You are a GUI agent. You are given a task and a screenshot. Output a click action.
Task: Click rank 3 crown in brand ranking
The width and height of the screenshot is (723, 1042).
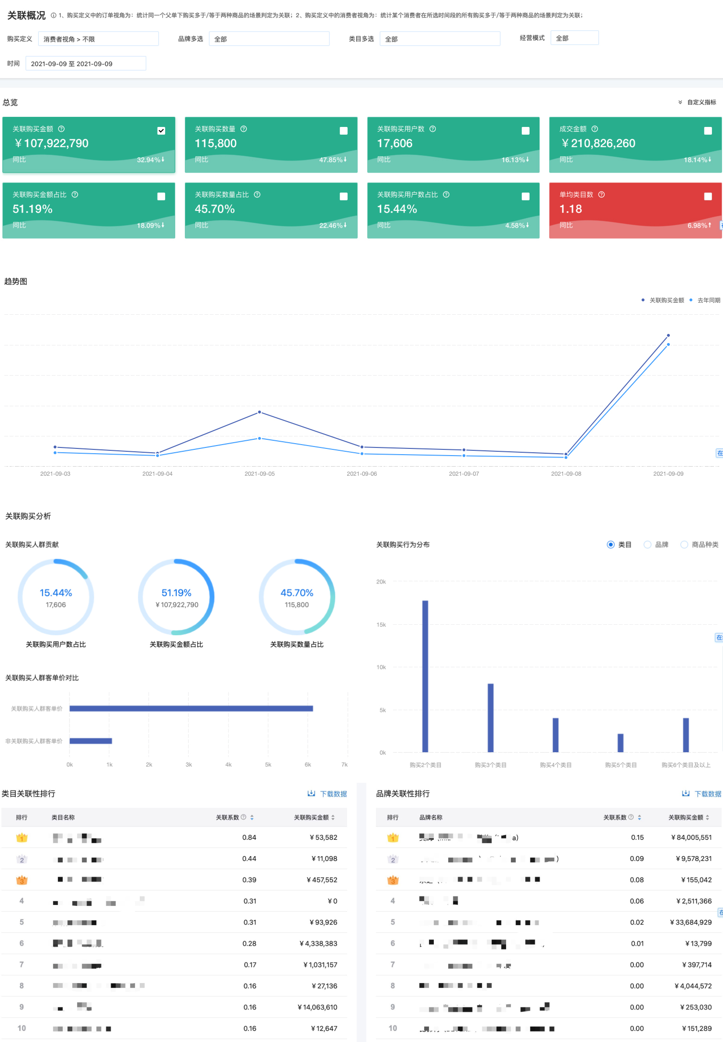click(x=393, y=880)
